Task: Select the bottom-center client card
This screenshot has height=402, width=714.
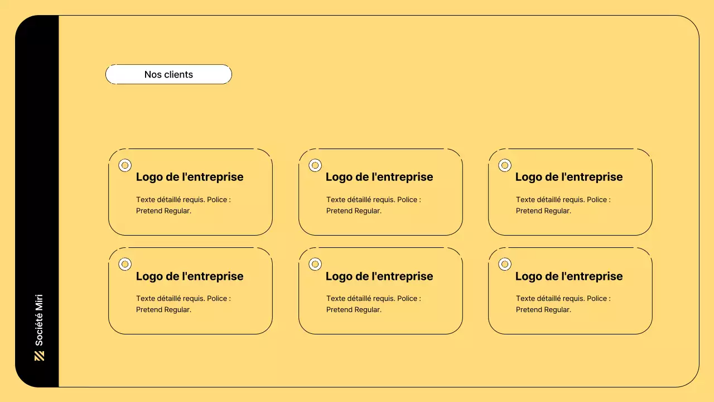Action: [x=380, y=290]
